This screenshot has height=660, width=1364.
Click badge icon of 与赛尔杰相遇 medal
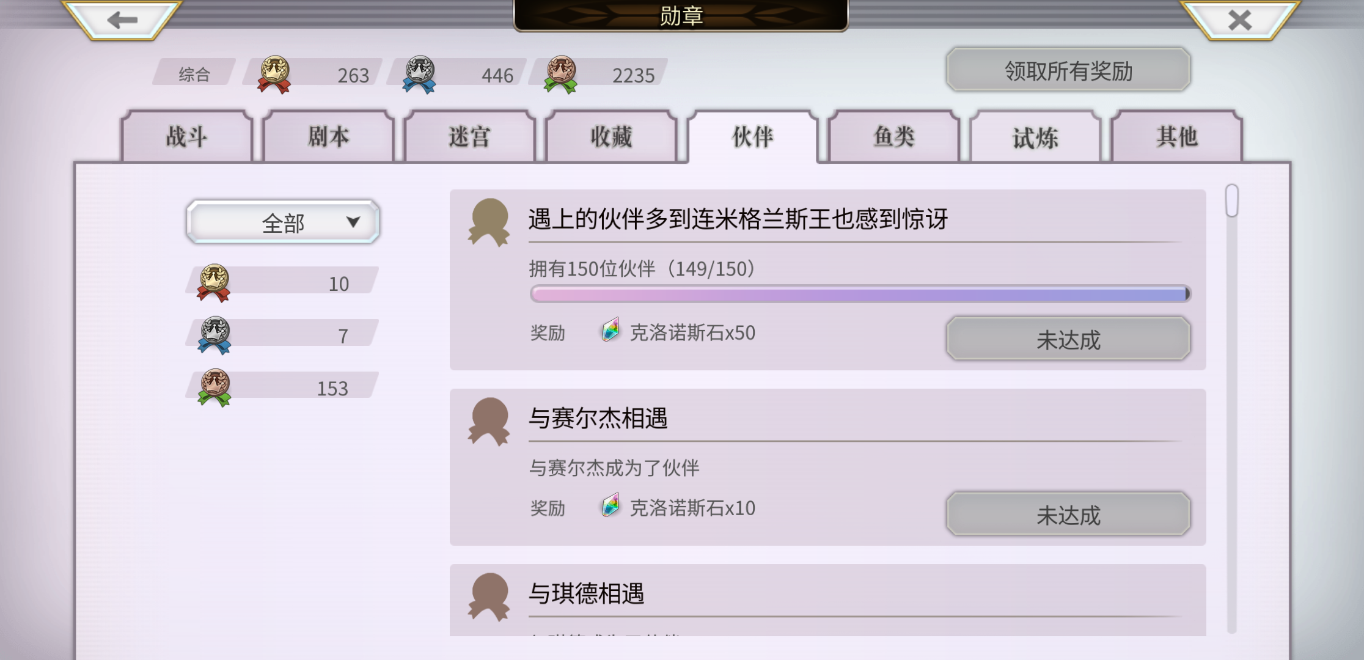(x=489, y=422)
